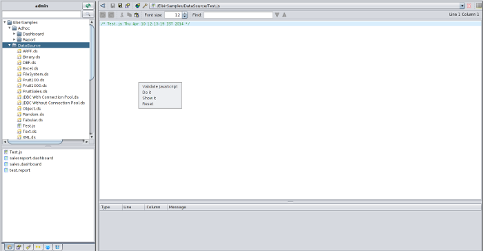Expand the Report folder in tree
The width and height of the screenshot is (483, 251).
coord(14,40)
